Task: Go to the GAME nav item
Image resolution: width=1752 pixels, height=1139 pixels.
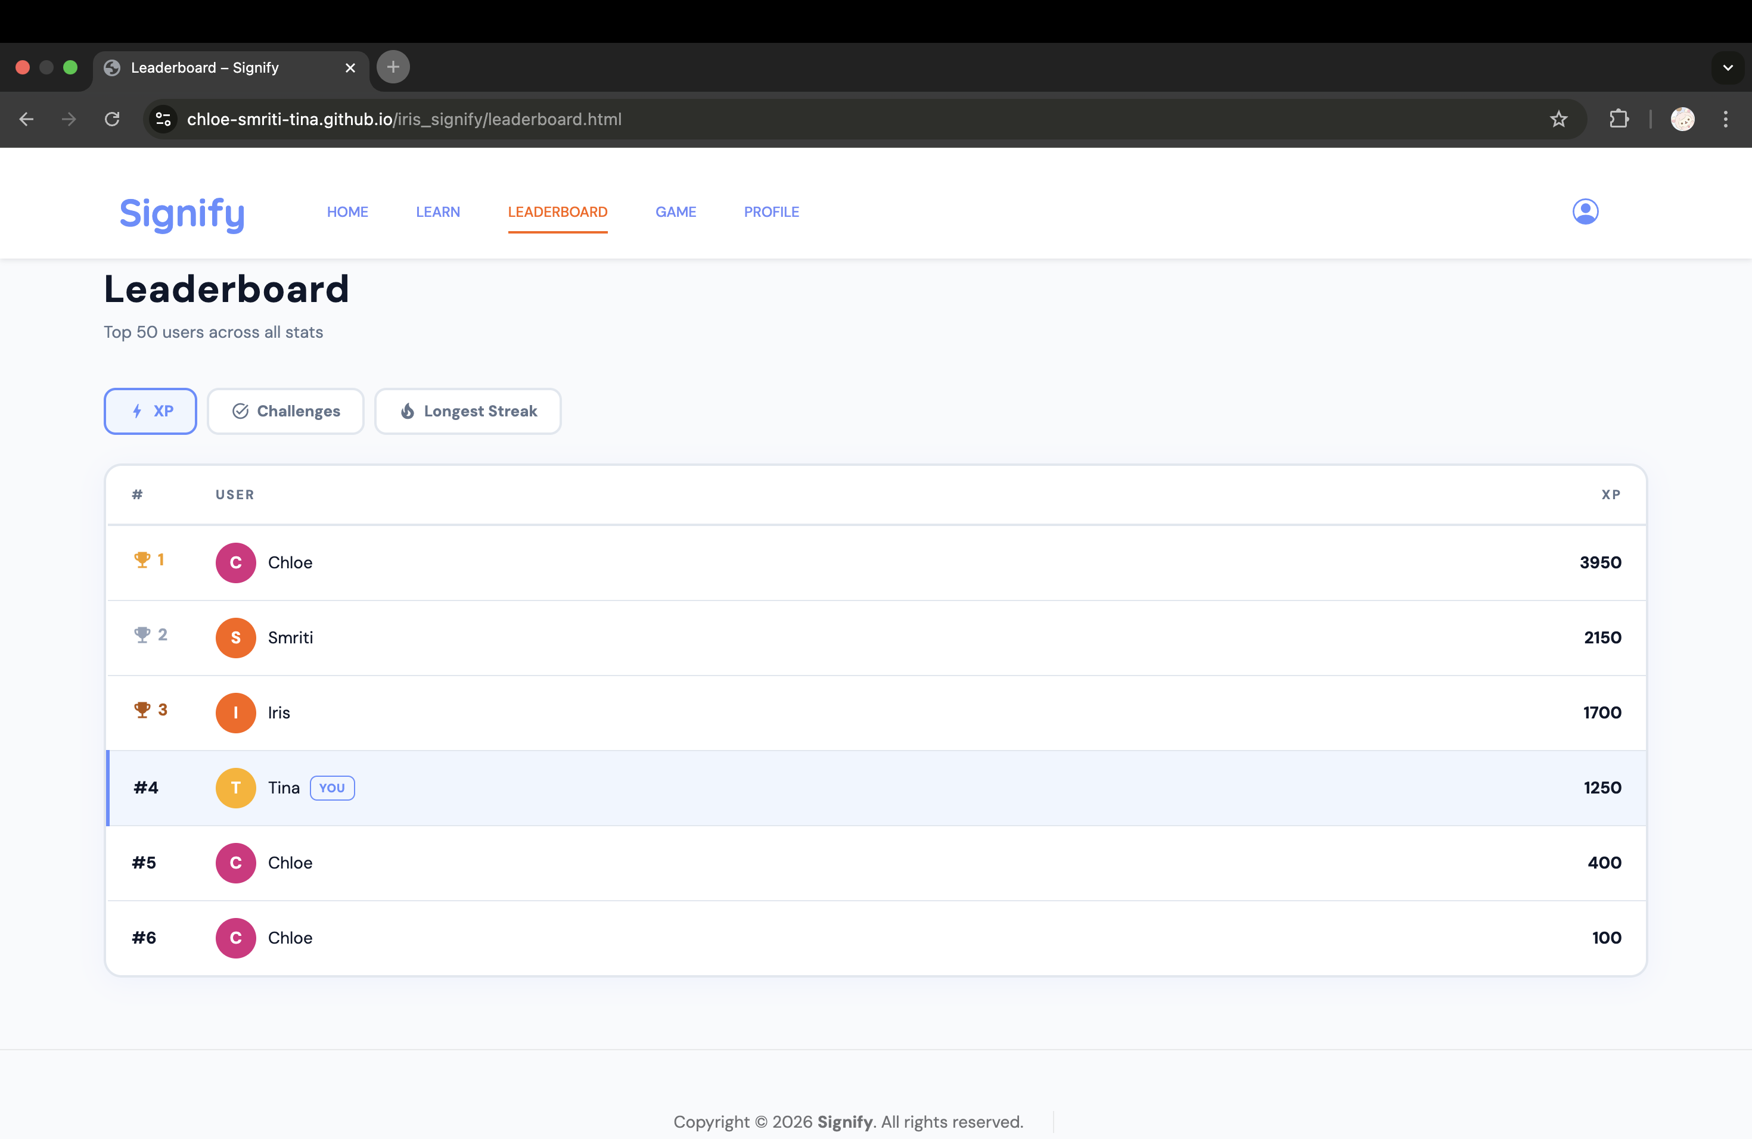Action: 675,212
